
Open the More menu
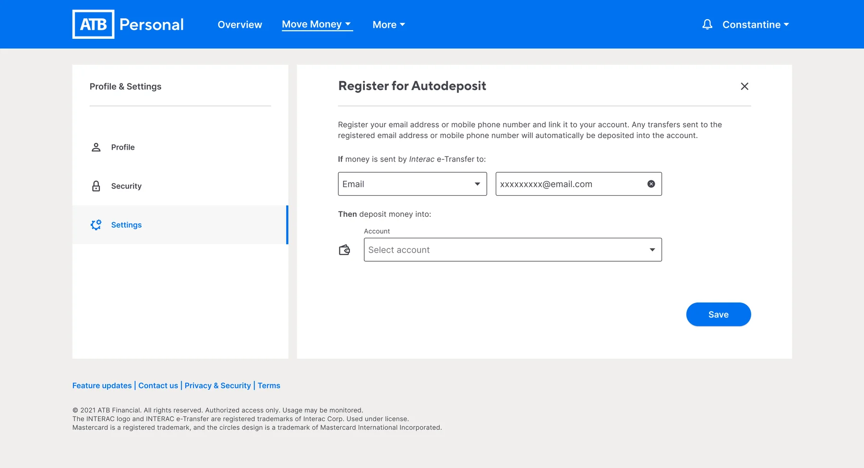click(389, 24)
